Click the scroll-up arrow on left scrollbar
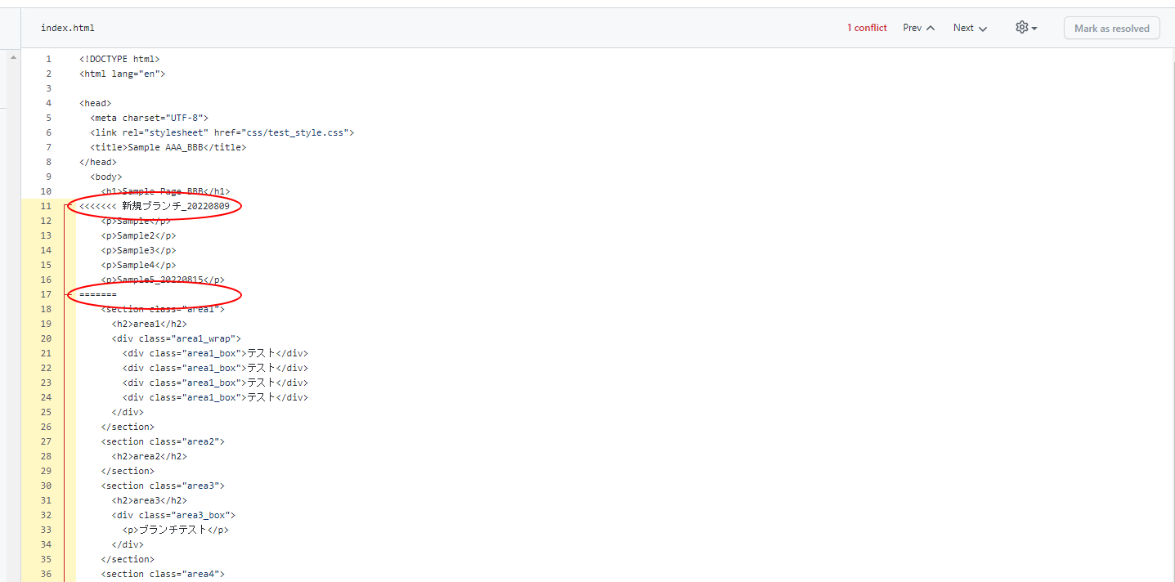Image resolution: width=1175 pixels, height=582 pixels. click(x=12, y=58)
